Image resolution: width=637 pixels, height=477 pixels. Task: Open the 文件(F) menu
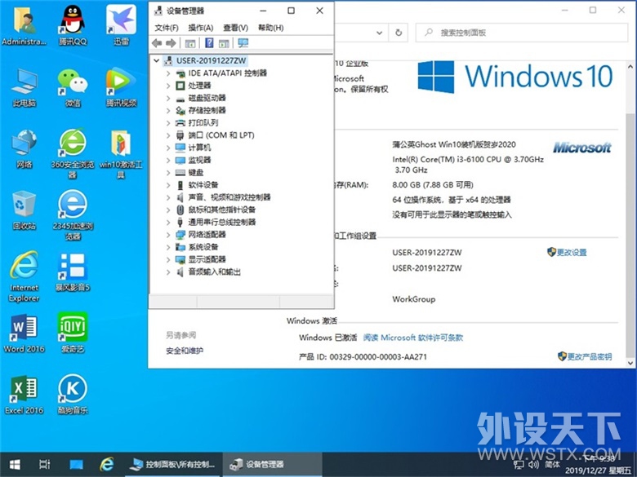pyautogui.click(x=167, y=28)
